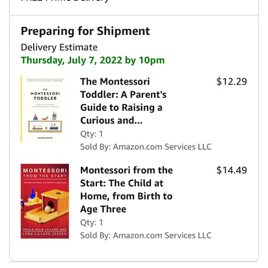Click the toy shelf illustration on Toddler cover
The height and width of the screenshot is (268, 268).
click(x=45, y=122)
